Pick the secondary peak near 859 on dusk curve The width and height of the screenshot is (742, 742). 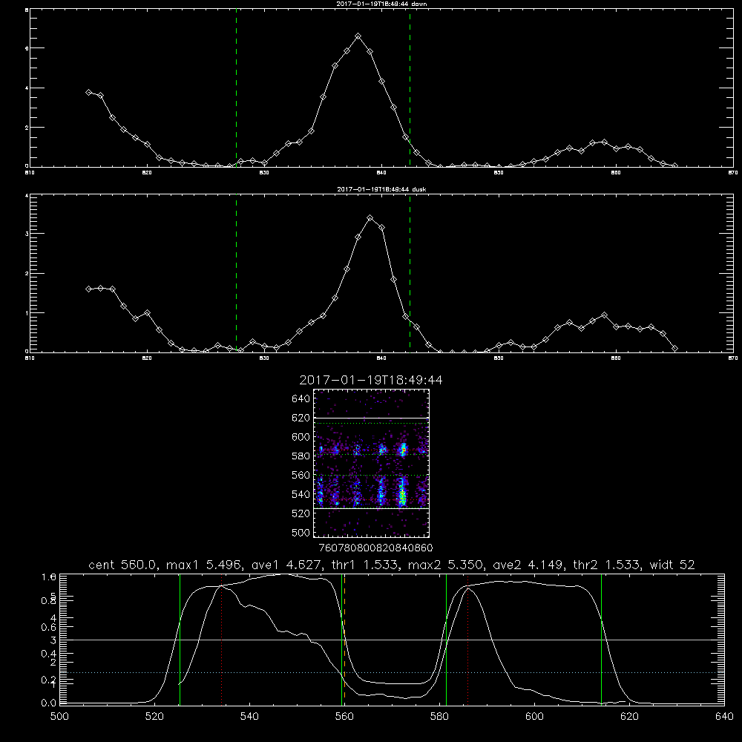(604, 315)
